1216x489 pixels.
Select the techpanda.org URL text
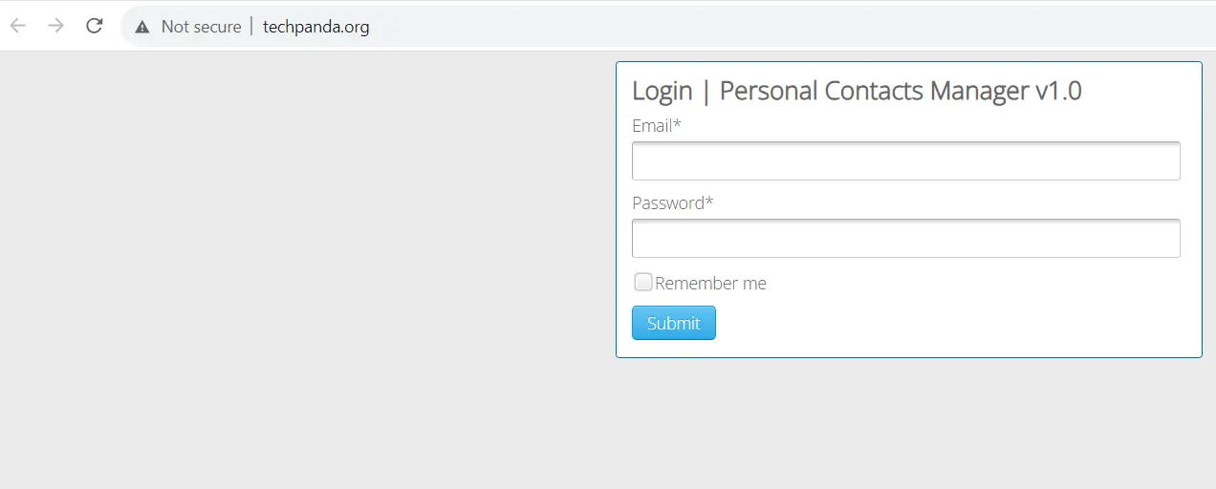(315, 27)
